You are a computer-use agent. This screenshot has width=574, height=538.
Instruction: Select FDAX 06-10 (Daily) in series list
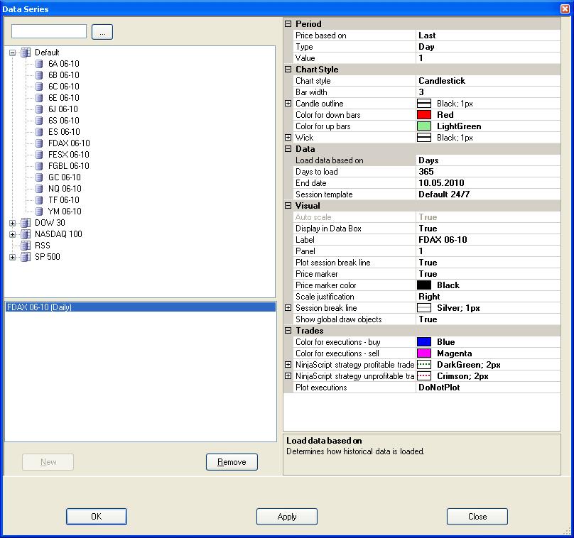tap(141, 307)
